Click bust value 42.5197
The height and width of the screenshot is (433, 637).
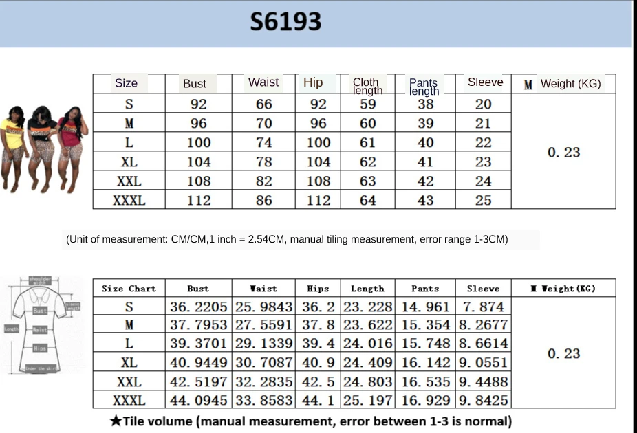[198, 381]
